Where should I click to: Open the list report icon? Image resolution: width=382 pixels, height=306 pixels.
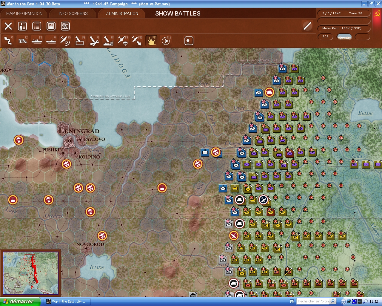point(37,26)
